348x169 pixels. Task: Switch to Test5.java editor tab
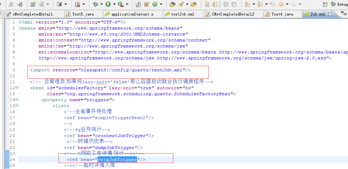pos(83,14)
